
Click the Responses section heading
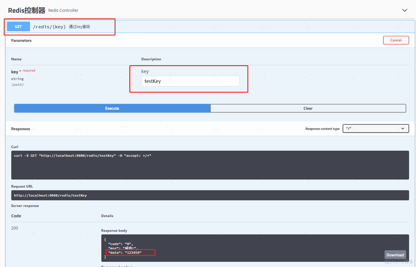tap(20, 129)
